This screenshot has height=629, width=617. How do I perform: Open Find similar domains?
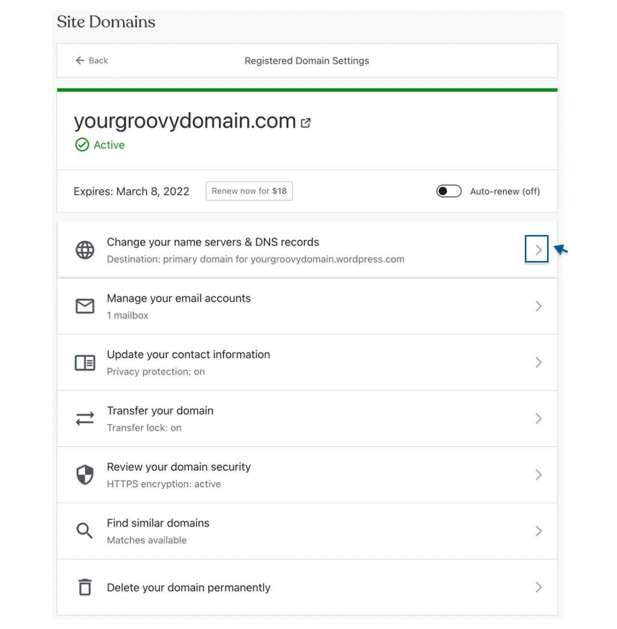308,531
